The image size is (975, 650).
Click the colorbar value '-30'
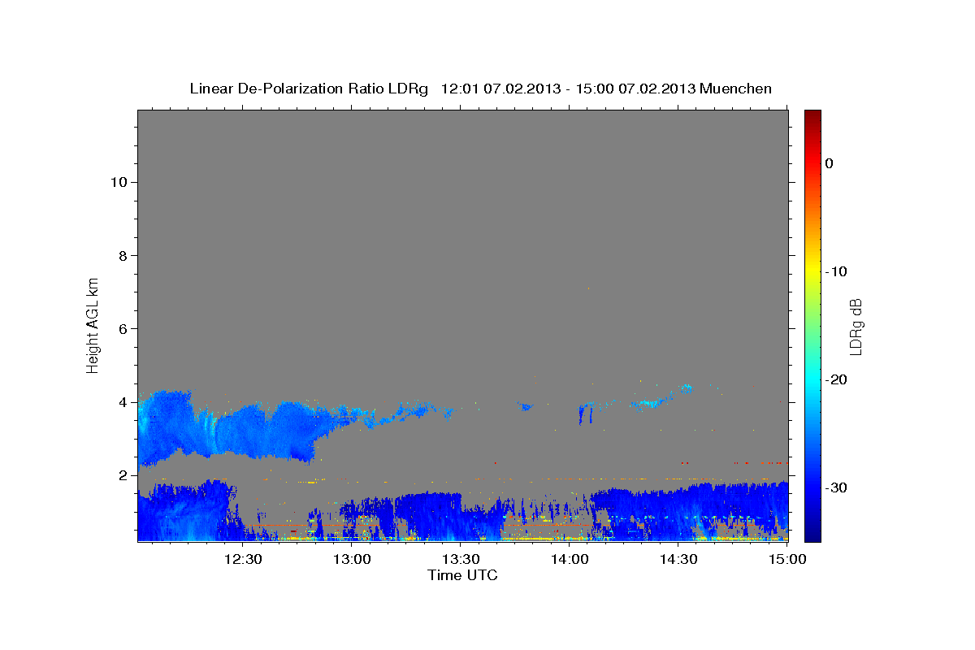click(837, 487)
